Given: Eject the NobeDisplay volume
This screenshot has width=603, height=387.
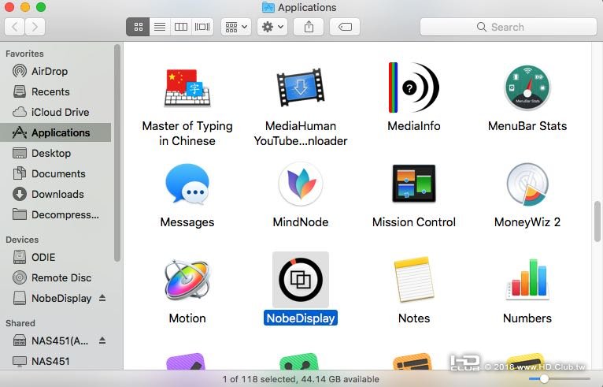Looking at the screenshot, I should (102, 298).
